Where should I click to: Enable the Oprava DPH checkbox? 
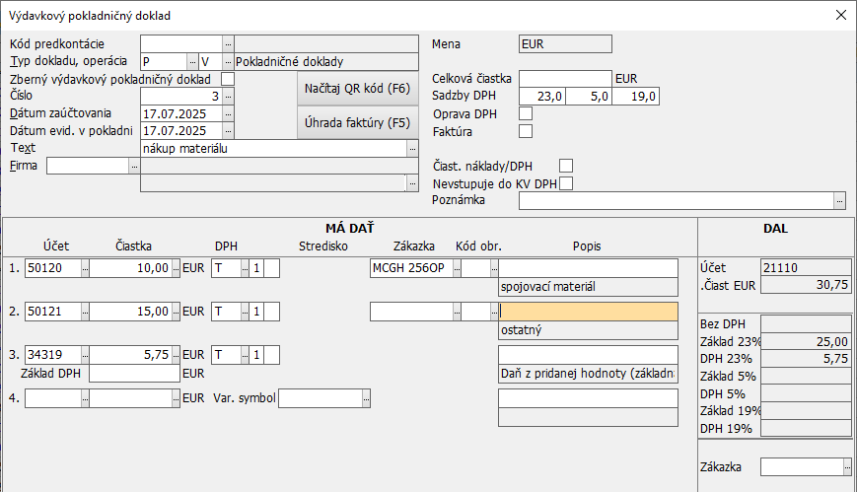526,113
